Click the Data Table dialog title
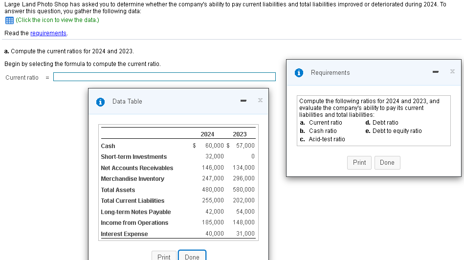The width and height of the screenshot is (464, 260). pyautogui.click(x=127, y=102)
